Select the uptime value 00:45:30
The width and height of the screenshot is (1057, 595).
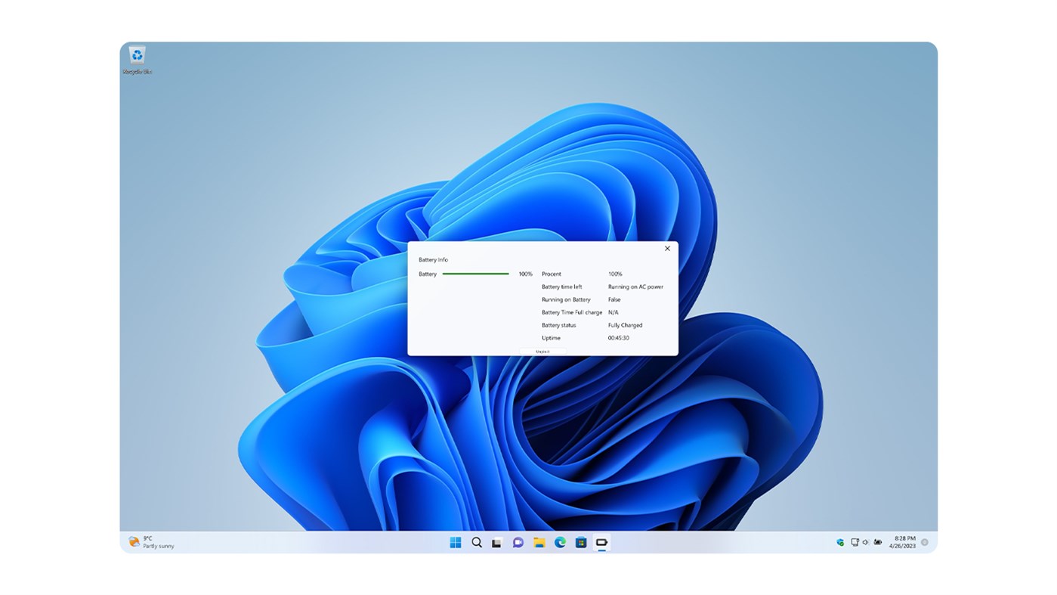point(619,338)
